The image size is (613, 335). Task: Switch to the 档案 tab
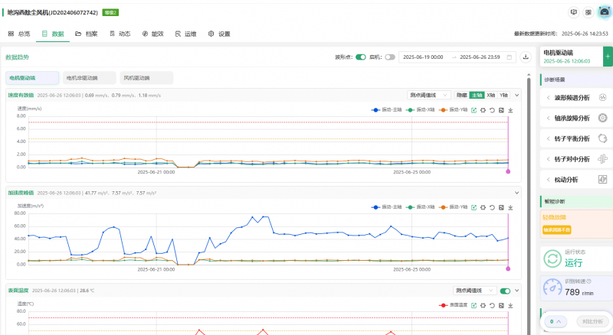click(87, 34)
